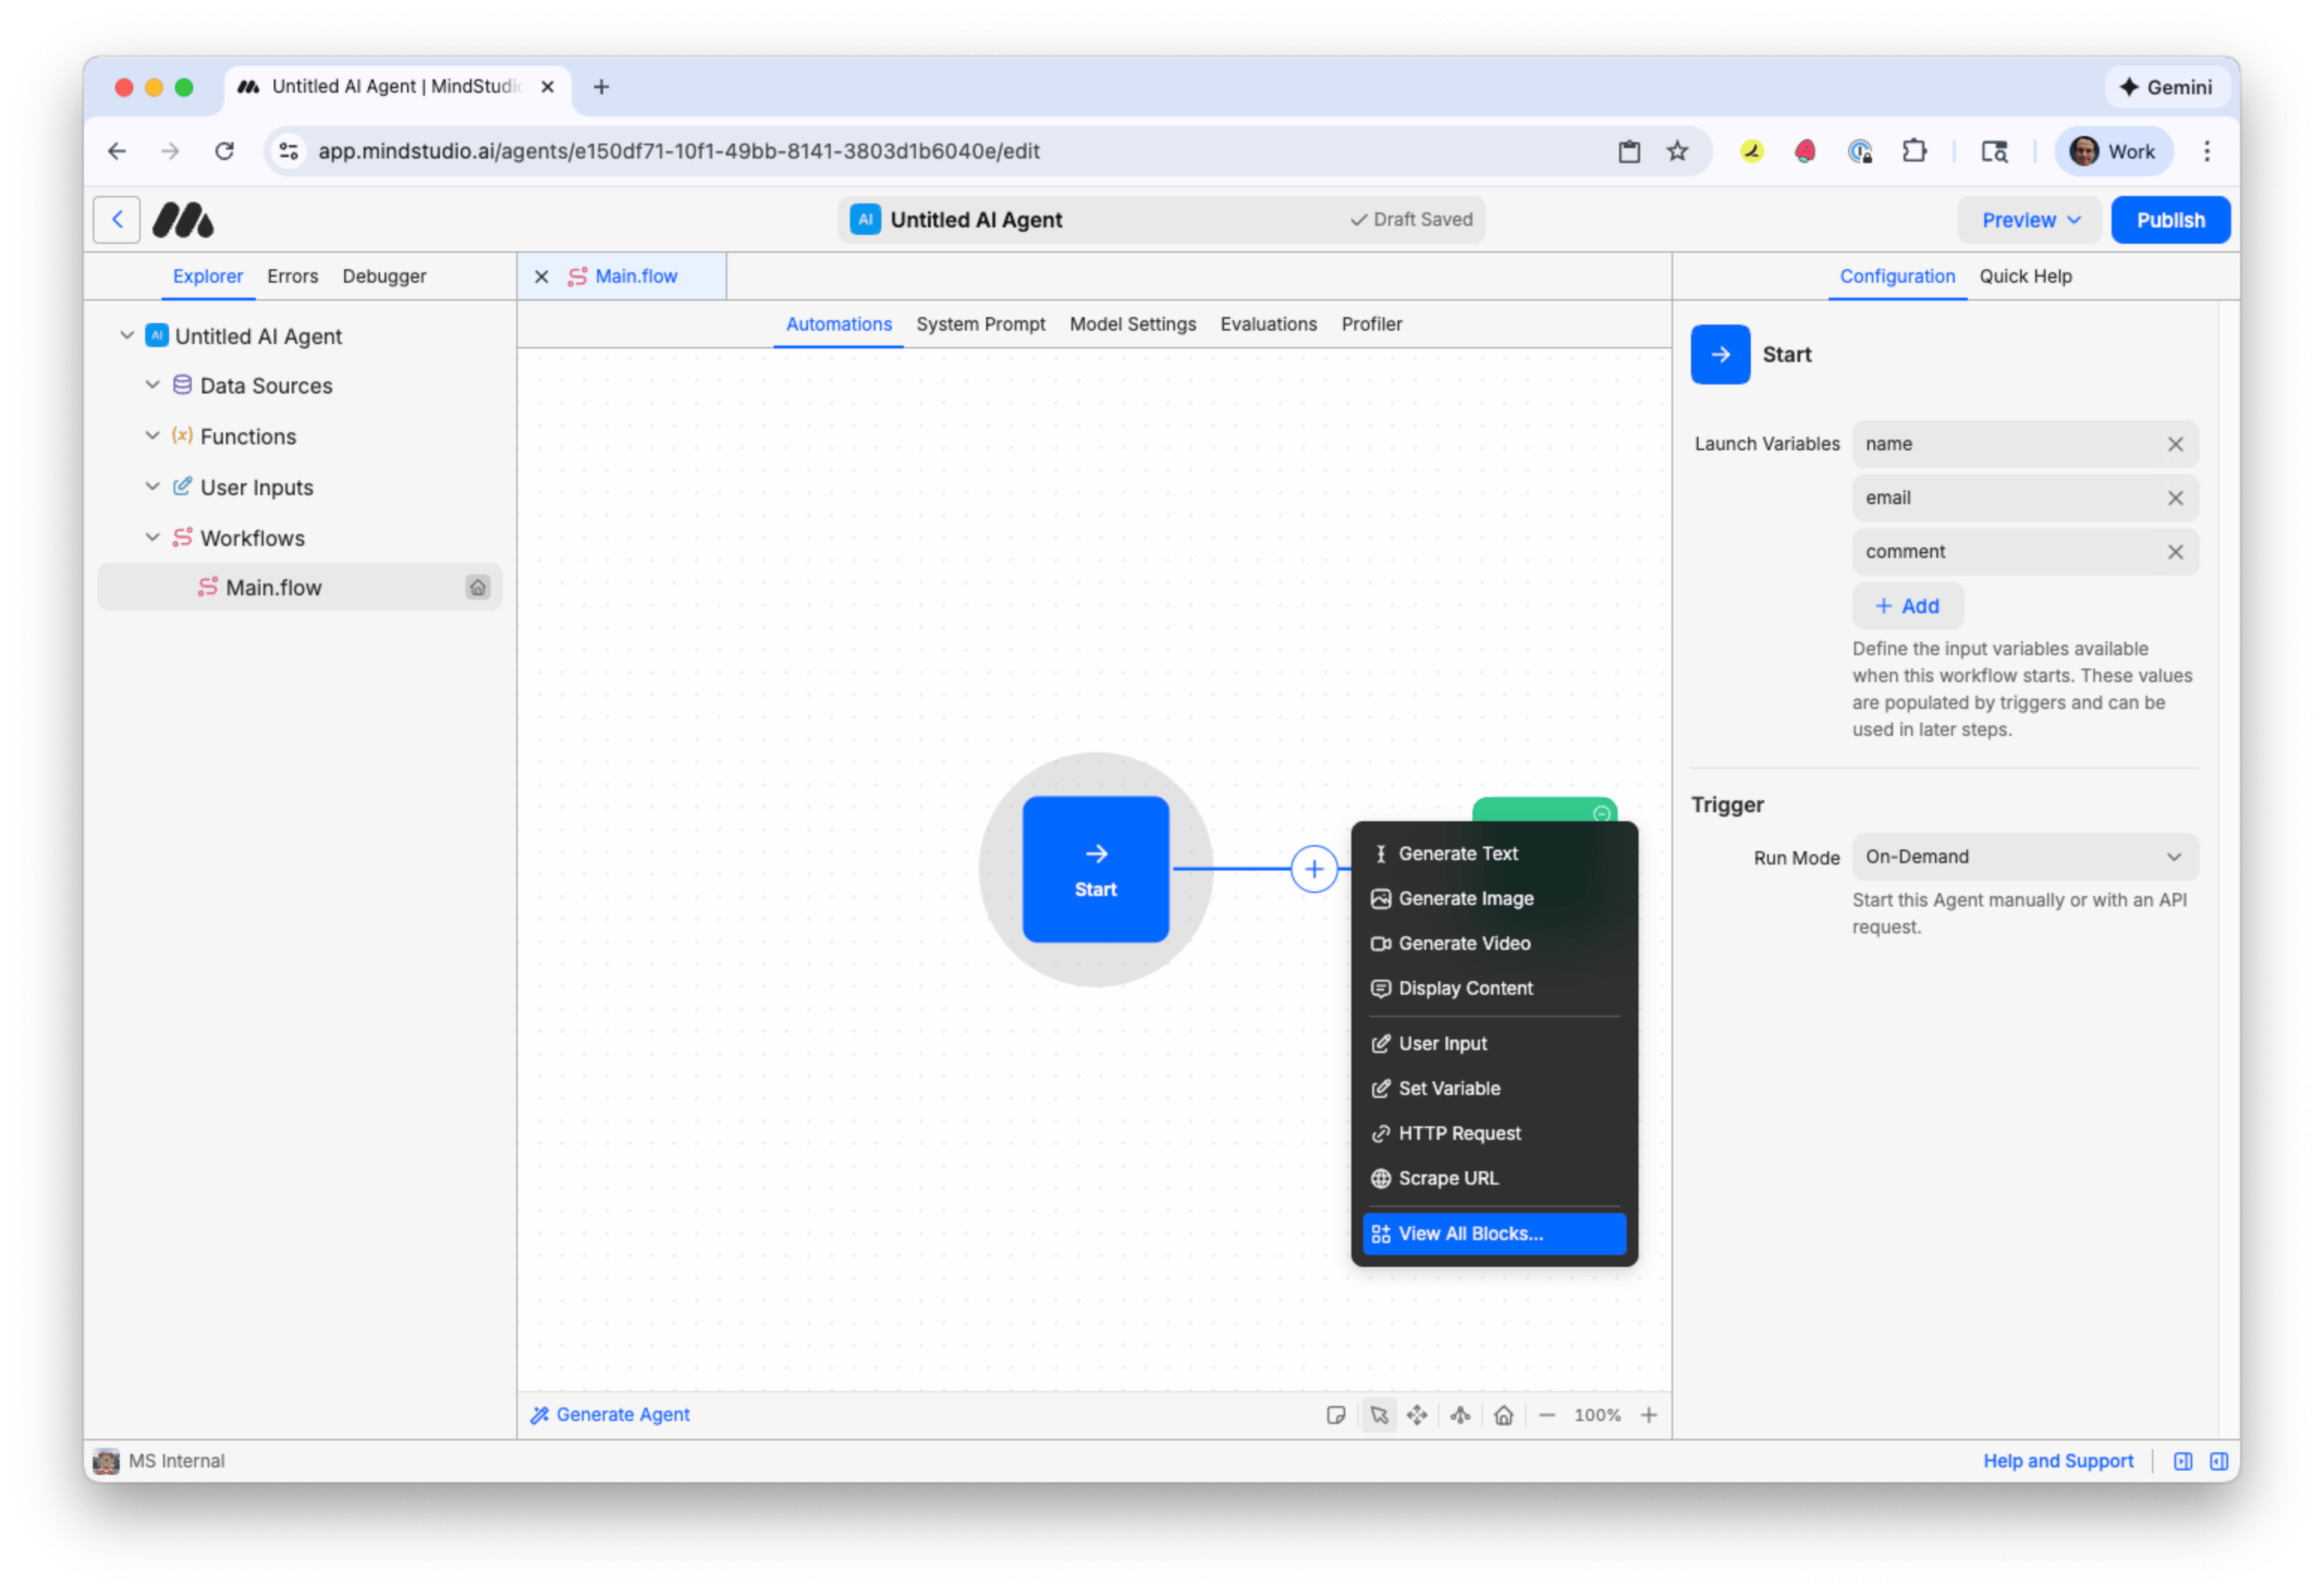Reset canvas view with the home icon
The height and width of the screenshot is (1593, 2324).
click(1504, 1415)
